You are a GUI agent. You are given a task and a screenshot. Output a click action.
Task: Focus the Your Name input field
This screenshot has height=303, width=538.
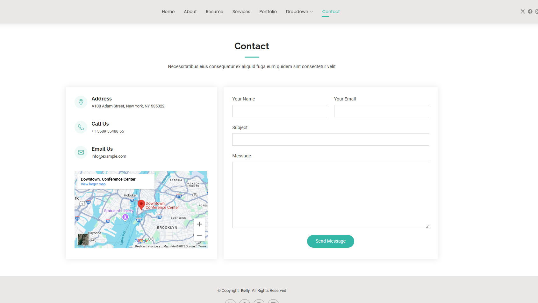pyautogui.click(x=279, y=111)
